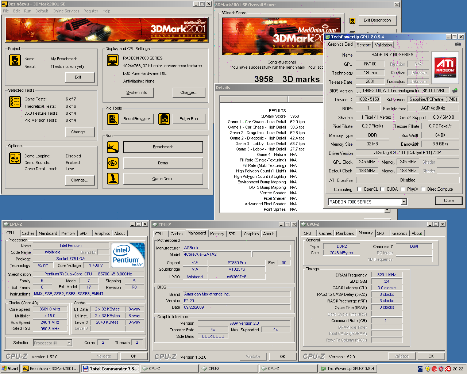Click the Edit Description button
Image resolution: width=467 pixels, height=374 pixels.
pos(377,20)
